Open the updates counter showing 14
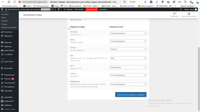 tap(54, 9)
